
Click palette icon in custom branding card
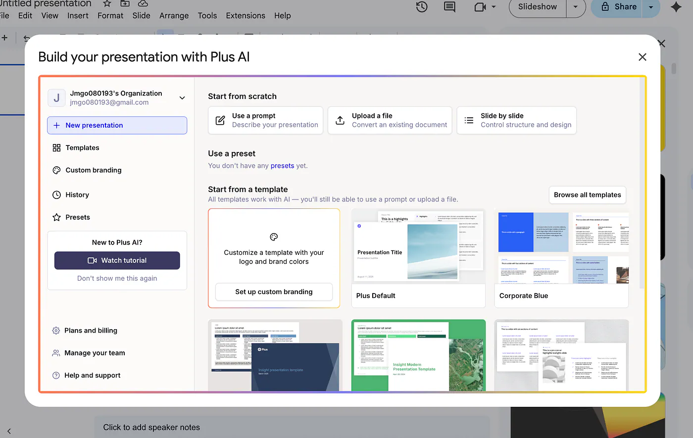click(x=274, y=237)
